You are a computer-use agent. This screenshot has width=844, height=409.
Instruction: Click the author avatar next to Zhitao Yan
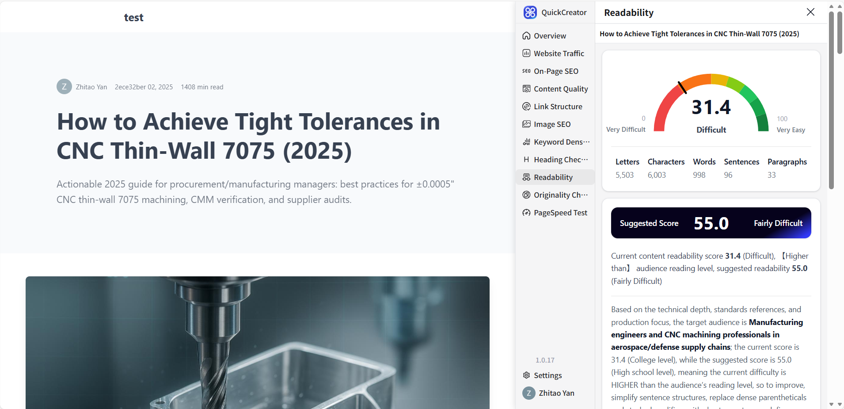point(64,87)
